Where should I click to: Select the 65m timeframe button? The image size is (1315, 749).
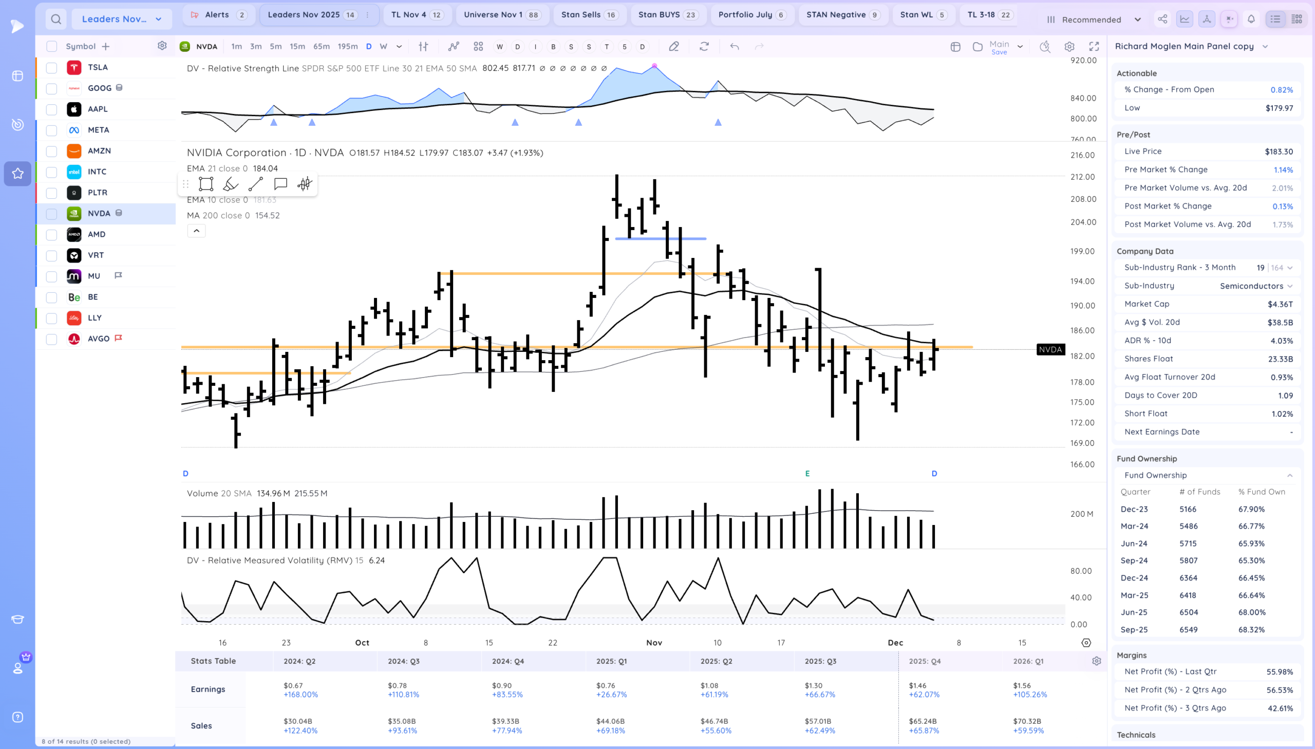tap(322, 47)
